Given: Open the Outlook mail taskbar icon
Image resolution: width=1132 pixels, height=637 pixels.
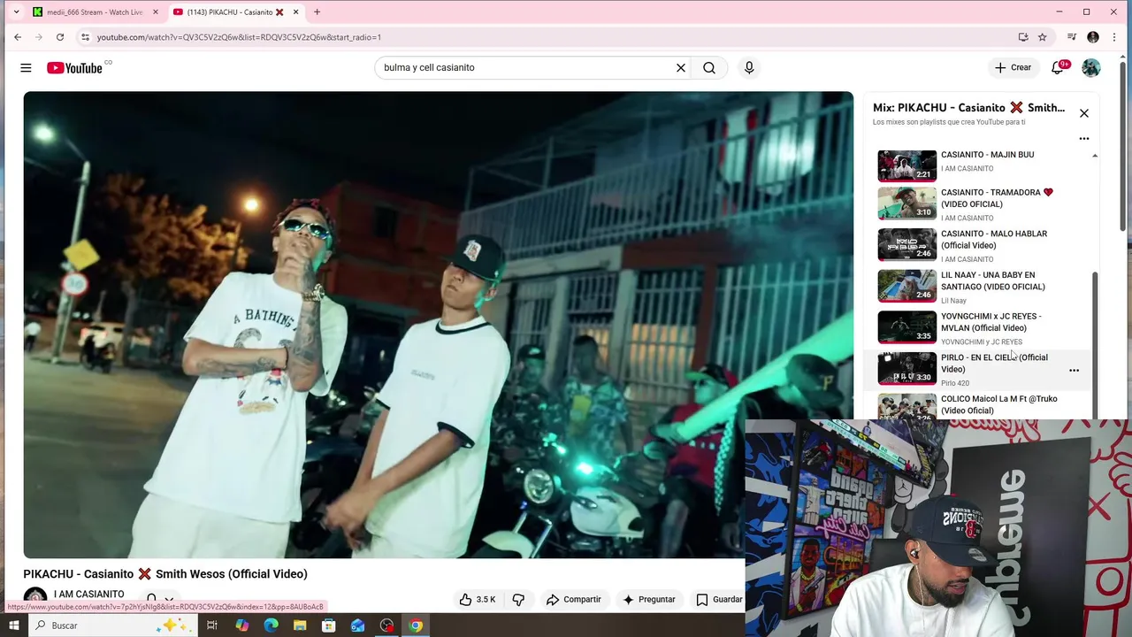Looking at the screenshot, I should (358, 625).
